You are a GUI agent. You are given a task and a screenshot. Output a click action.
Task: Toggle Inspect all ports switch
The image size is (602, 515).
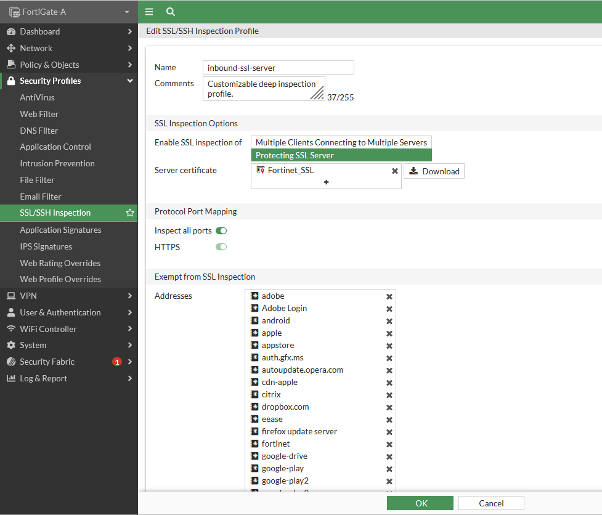(221, 231)
